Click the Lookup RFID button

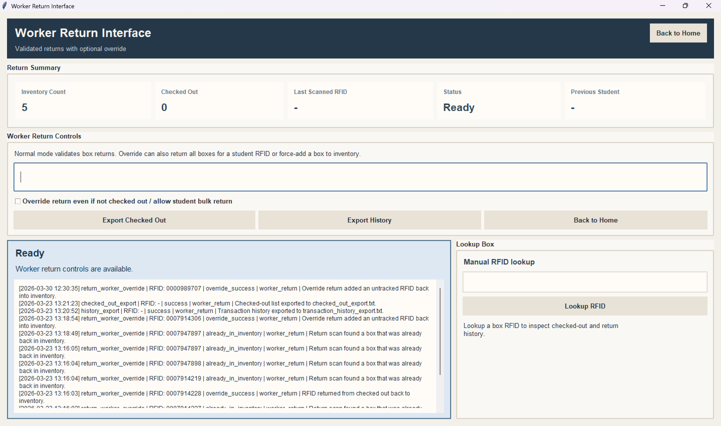(x=585, y=306)
